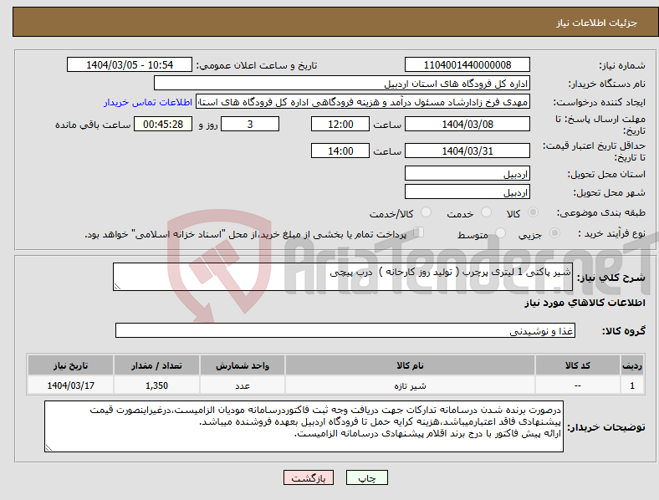The height and width of the screenshot is (500, 659).
Task: Click the remaining time 00:45:28 field
Action: [163, 124]
